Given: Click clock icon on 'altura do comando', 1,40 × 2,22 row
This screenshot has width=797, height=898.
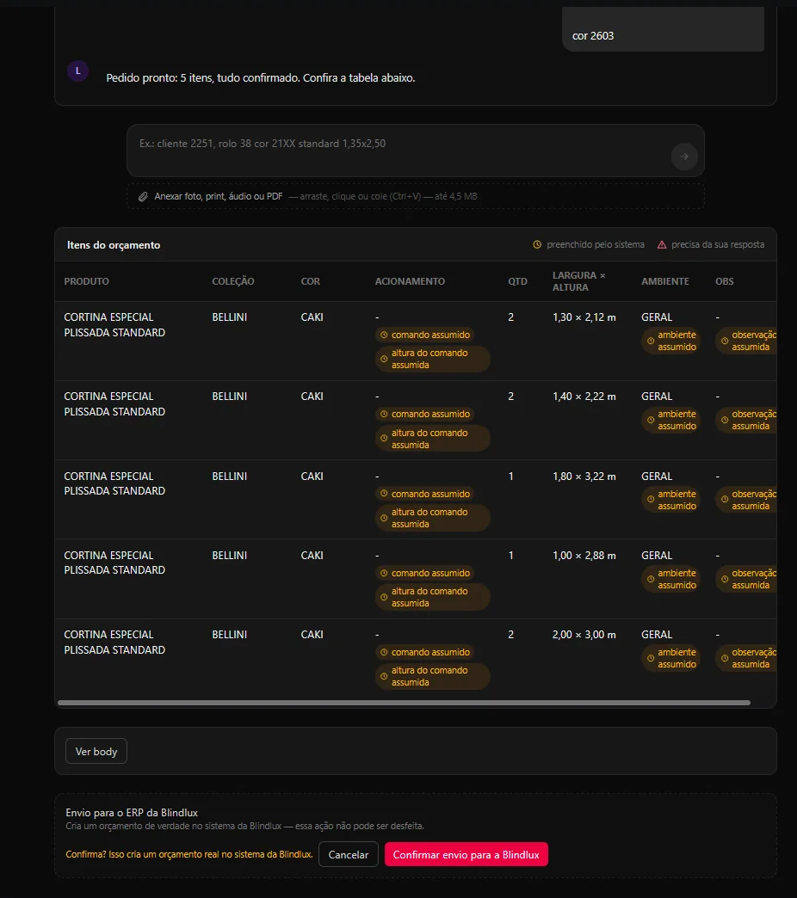Looking at the screenshot, I should coord(384,439).
